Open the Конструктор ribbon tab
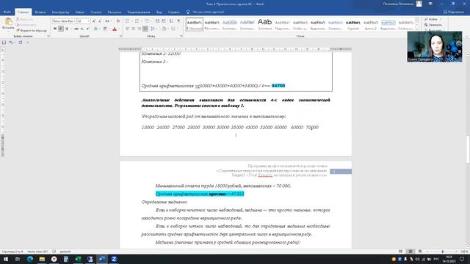Image resolution: width=470 pixels, height=264 pixels. point(60,12)
